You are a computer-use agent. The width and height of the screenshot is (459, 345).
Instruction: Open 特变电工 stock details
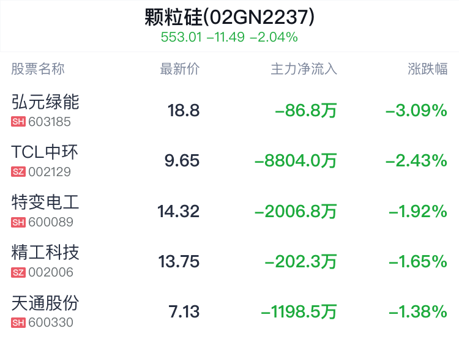point(45,202)
